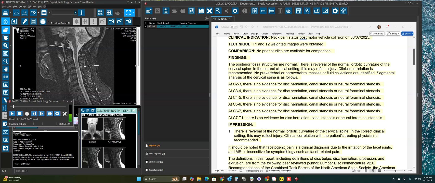Open the Word filename dropdown chevron
Image resolution: width=435 pixels, height=183 pixels.
click(x=351, y=27)
